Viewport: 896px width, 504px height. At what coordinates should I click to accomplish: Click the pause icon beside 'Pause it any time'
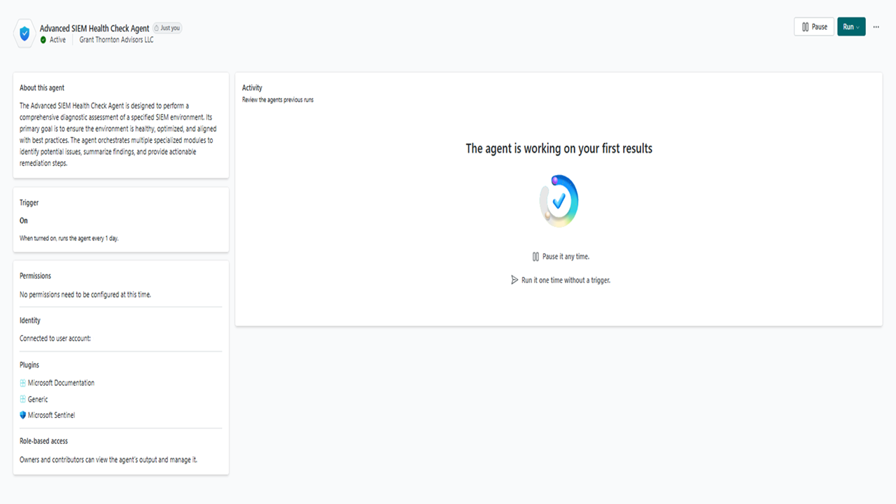point(535,257)
